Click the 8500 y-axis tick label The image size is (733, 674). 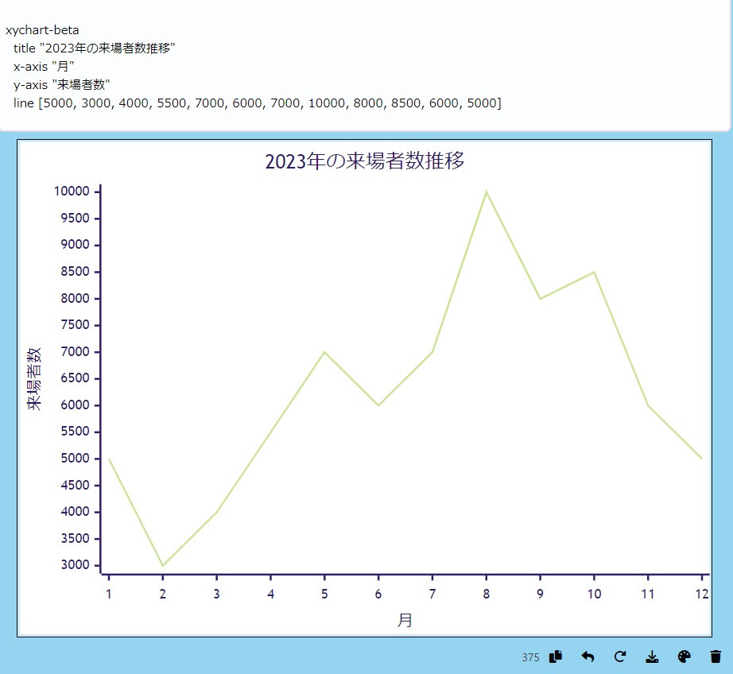click(75, 272)
